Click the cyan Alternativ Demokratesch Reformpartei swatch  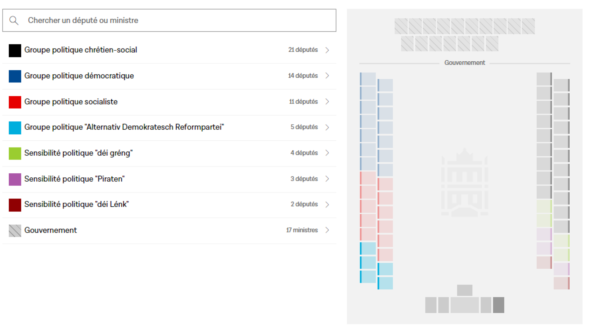[x=15, y=128]
